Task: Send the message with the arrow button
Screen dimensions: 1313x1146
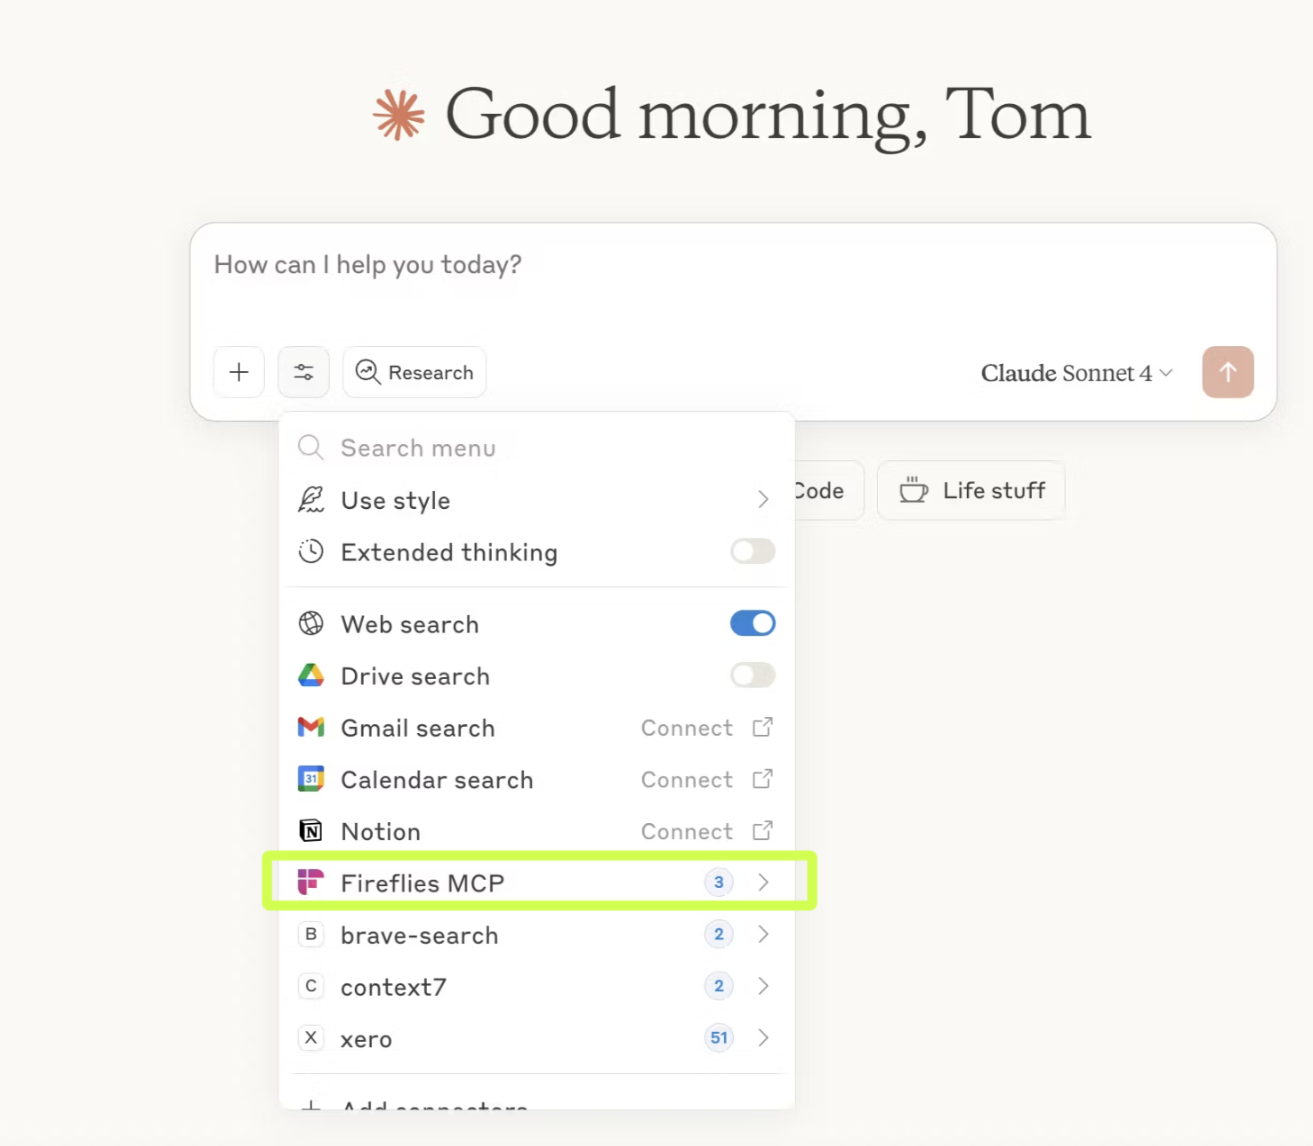Action: pos(1228,372)
